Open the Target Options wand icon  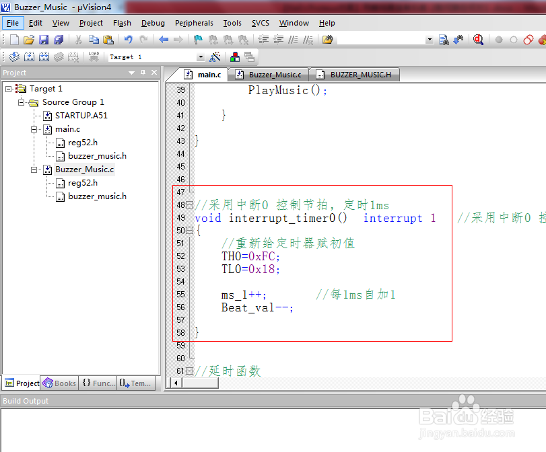(x=215, y=57)
